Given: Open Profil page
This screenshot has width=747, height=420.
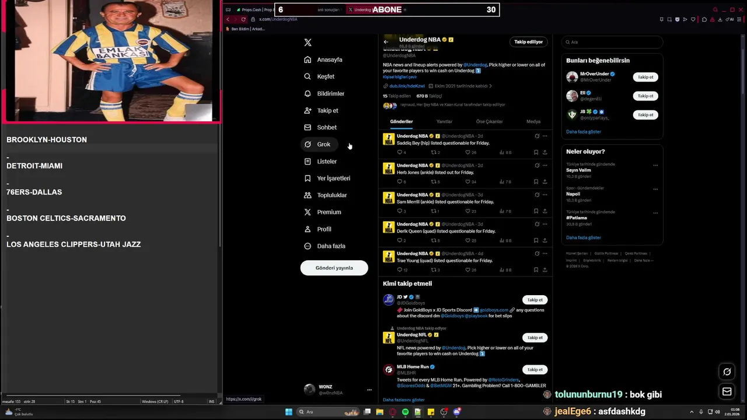Looking at the screenshot, I should 317,229.
